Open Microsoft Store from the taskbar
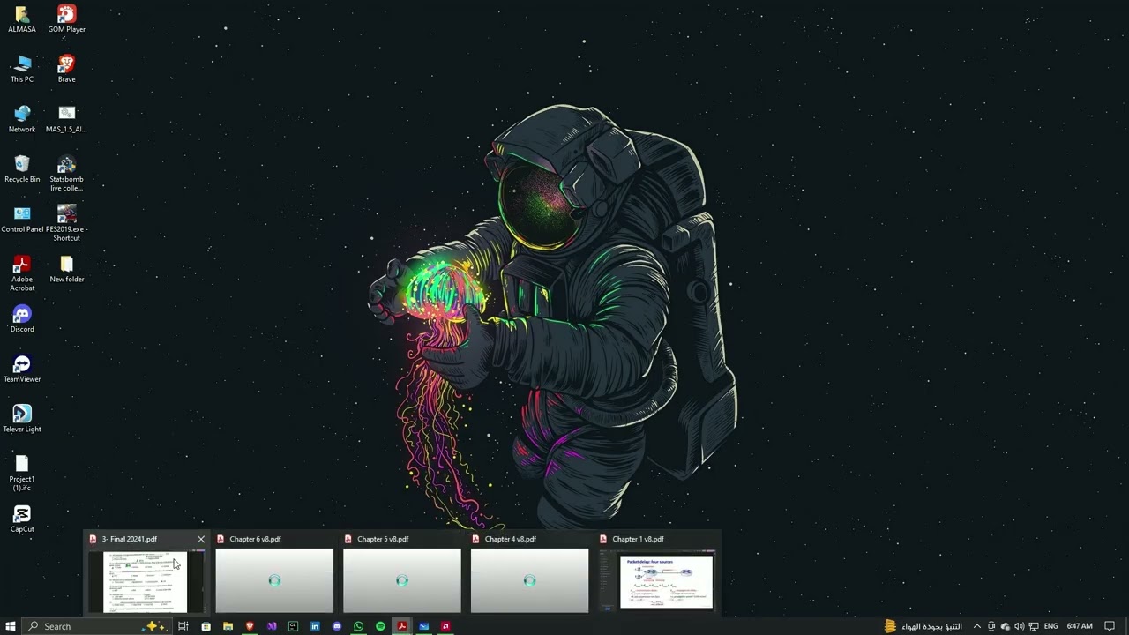Viewport: 1129px width, 635px height. [x=206, y=626]
